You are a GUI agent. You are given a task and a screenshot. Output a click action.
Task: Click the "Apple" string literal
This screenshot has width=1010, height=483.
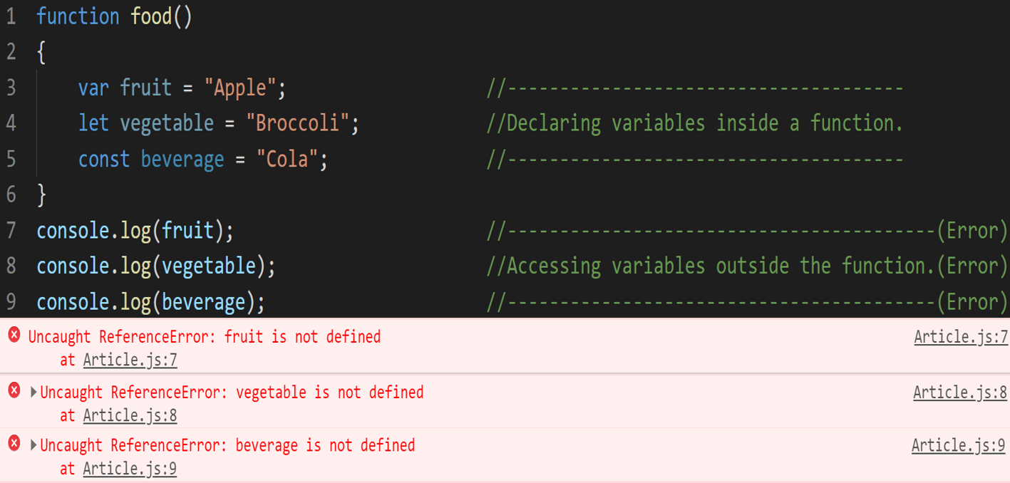[240, 88]
